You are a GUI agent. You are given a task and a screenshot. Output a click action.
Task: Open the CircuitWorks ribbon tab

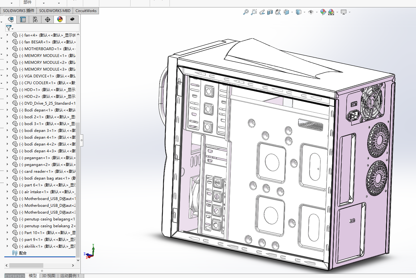click(86, 11)
